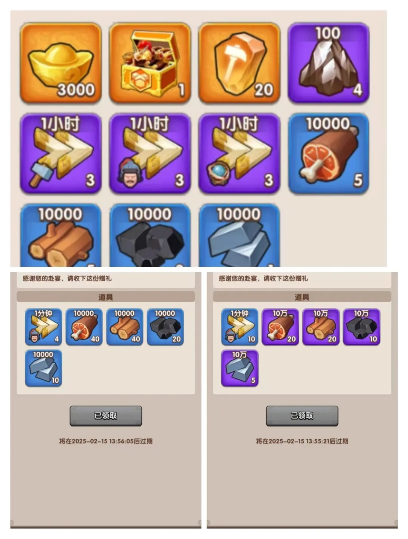The height and width of the screenshot is (539, 408).
Task: Tap the 10000 iron item with count 10
Action: click(x=43, y=368)
